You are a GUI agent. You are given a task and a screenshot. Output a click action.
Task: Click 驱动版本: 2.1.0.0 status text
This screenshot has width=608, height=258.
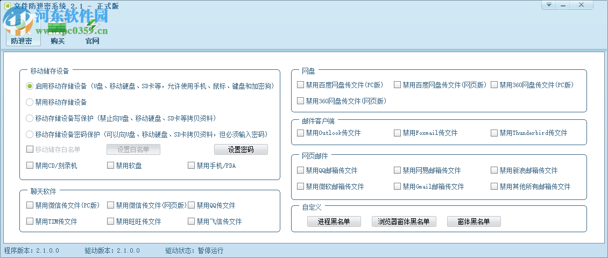[x=112, y=250]
